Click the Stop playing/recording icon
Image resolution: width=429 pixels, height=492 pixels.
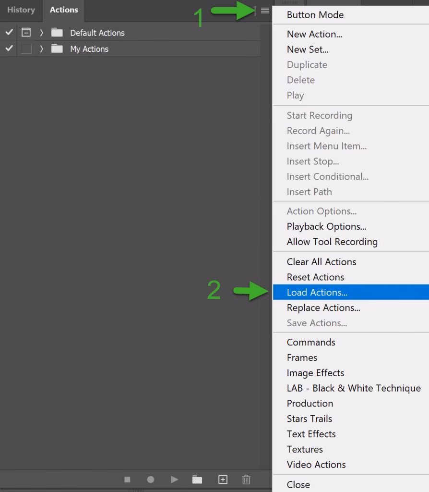[127, 479]
